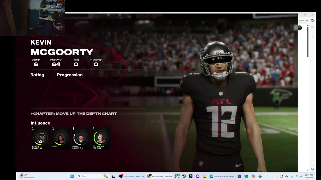Select the Dr. Jordan Pierce influence card

pyautogui.click(x=101, y=138)
